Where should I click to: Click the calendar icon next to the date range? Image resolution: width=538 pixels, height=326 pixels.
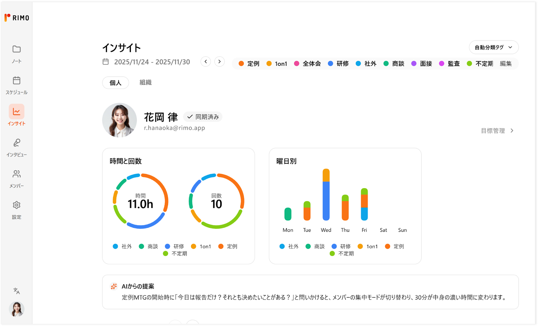[x=106, y=61]
